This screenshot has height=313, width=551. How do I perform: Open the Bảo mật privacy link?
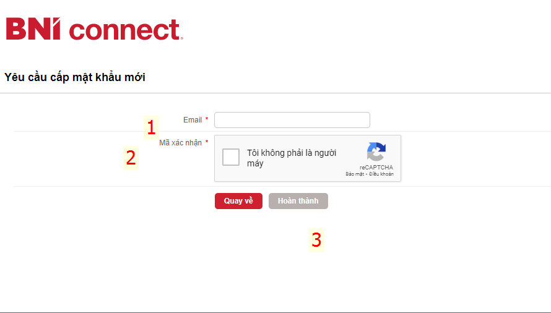355,174
